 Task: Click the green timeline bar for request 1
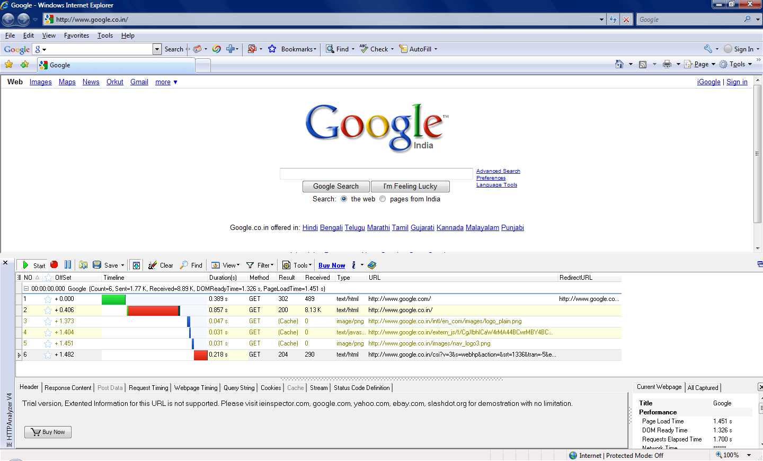113,299
